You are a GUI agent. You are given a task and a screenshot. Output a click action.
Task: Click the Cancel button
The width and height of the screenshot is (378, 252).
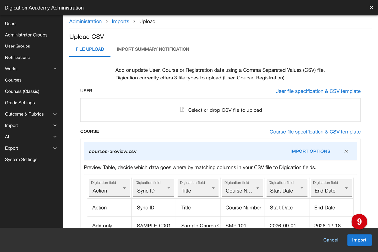pyautogui.click(x=331, y=240)
